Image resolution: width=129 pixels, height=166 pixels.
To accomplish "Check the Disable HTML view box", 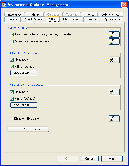I will tap(12, 119).
